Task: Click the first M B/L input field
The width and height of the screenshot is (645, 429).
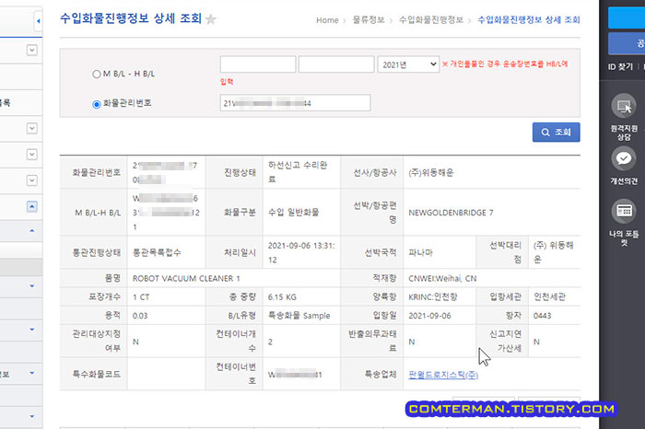Action: click(x=258, y=64)
